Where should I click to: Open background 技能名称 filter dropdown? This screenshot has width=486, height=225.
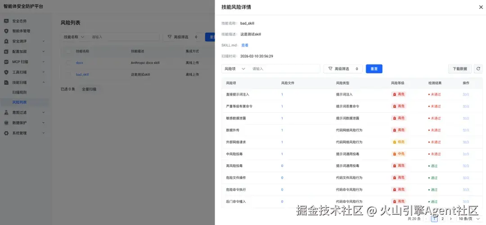tap(74, 37)
